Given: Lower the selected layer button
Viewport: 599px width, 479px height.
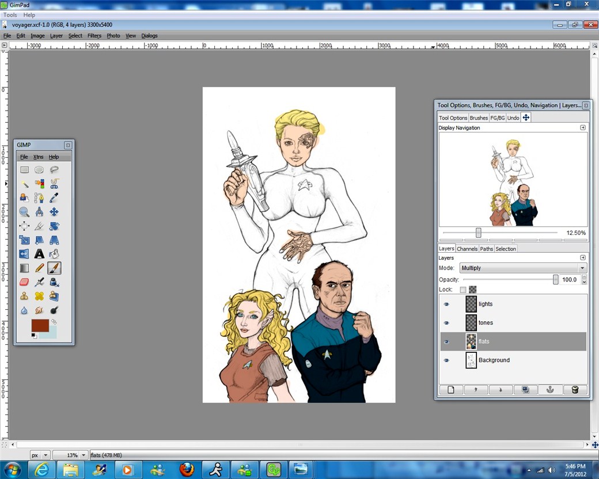Looking at the screenshot, I should (x=501, y=390).
